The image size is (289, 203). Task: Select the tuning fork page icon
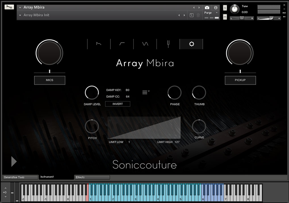pos(168,44)
